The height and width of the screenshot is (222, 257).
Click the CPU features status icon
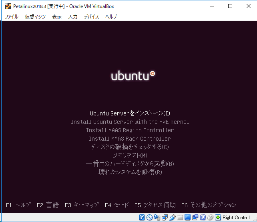[203, 218]
